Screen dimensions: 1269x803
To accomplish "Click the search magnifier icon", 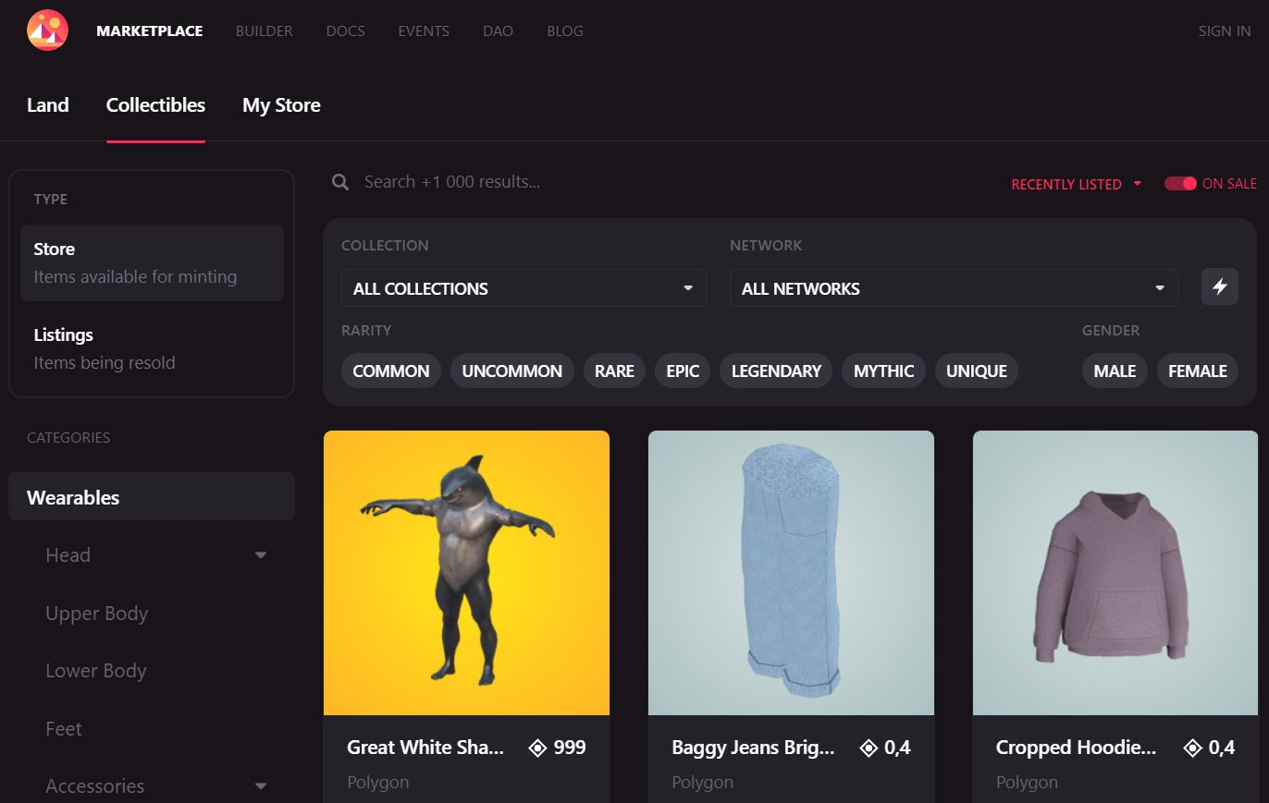I will coord(340,182).
